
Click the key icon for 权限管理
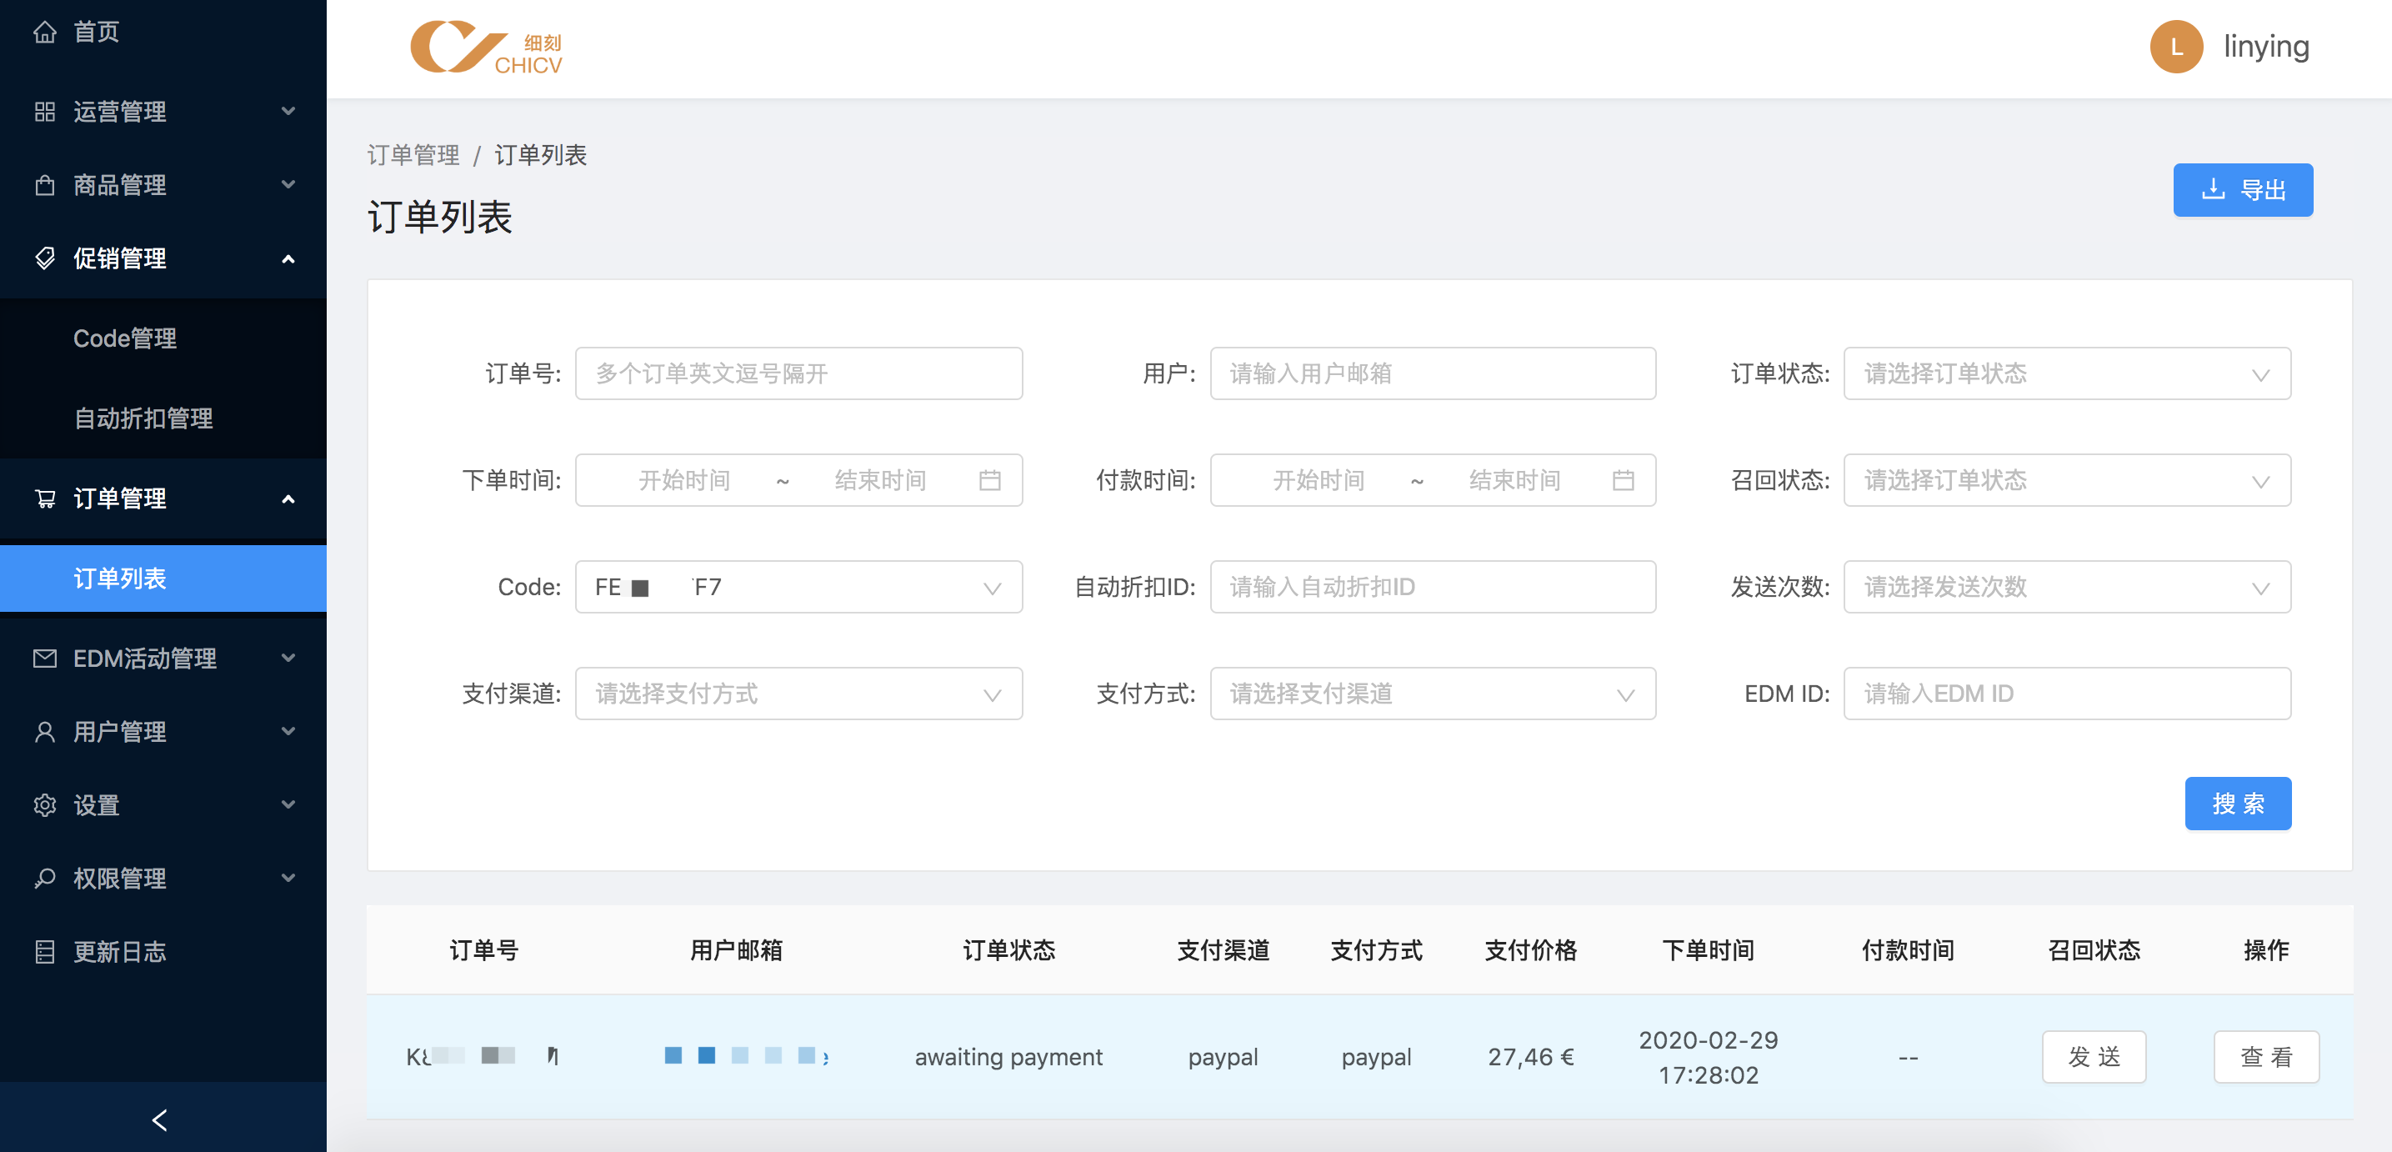44,878
